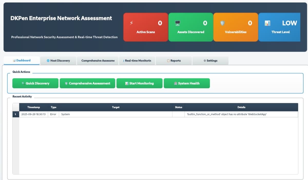The image size is (308, 180).
Task: Click the bar chart icon on Threat Level card
Action: coord(267,23)
